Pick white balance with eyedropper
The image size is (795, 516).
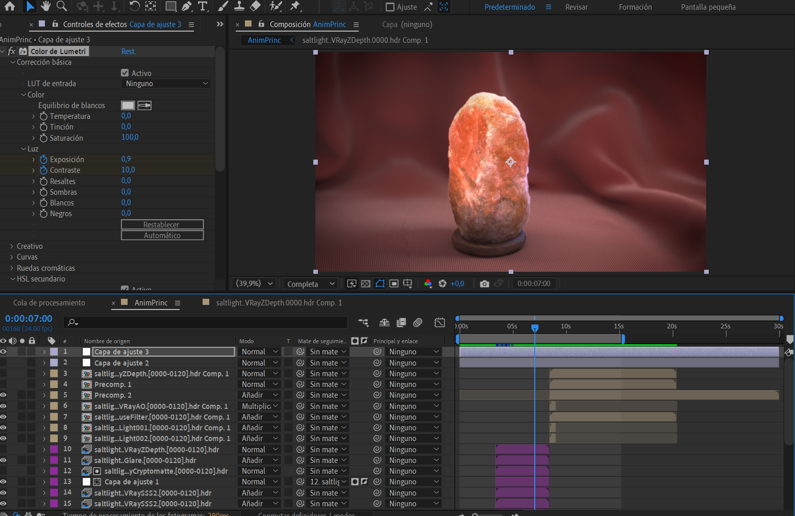(144, 106)
